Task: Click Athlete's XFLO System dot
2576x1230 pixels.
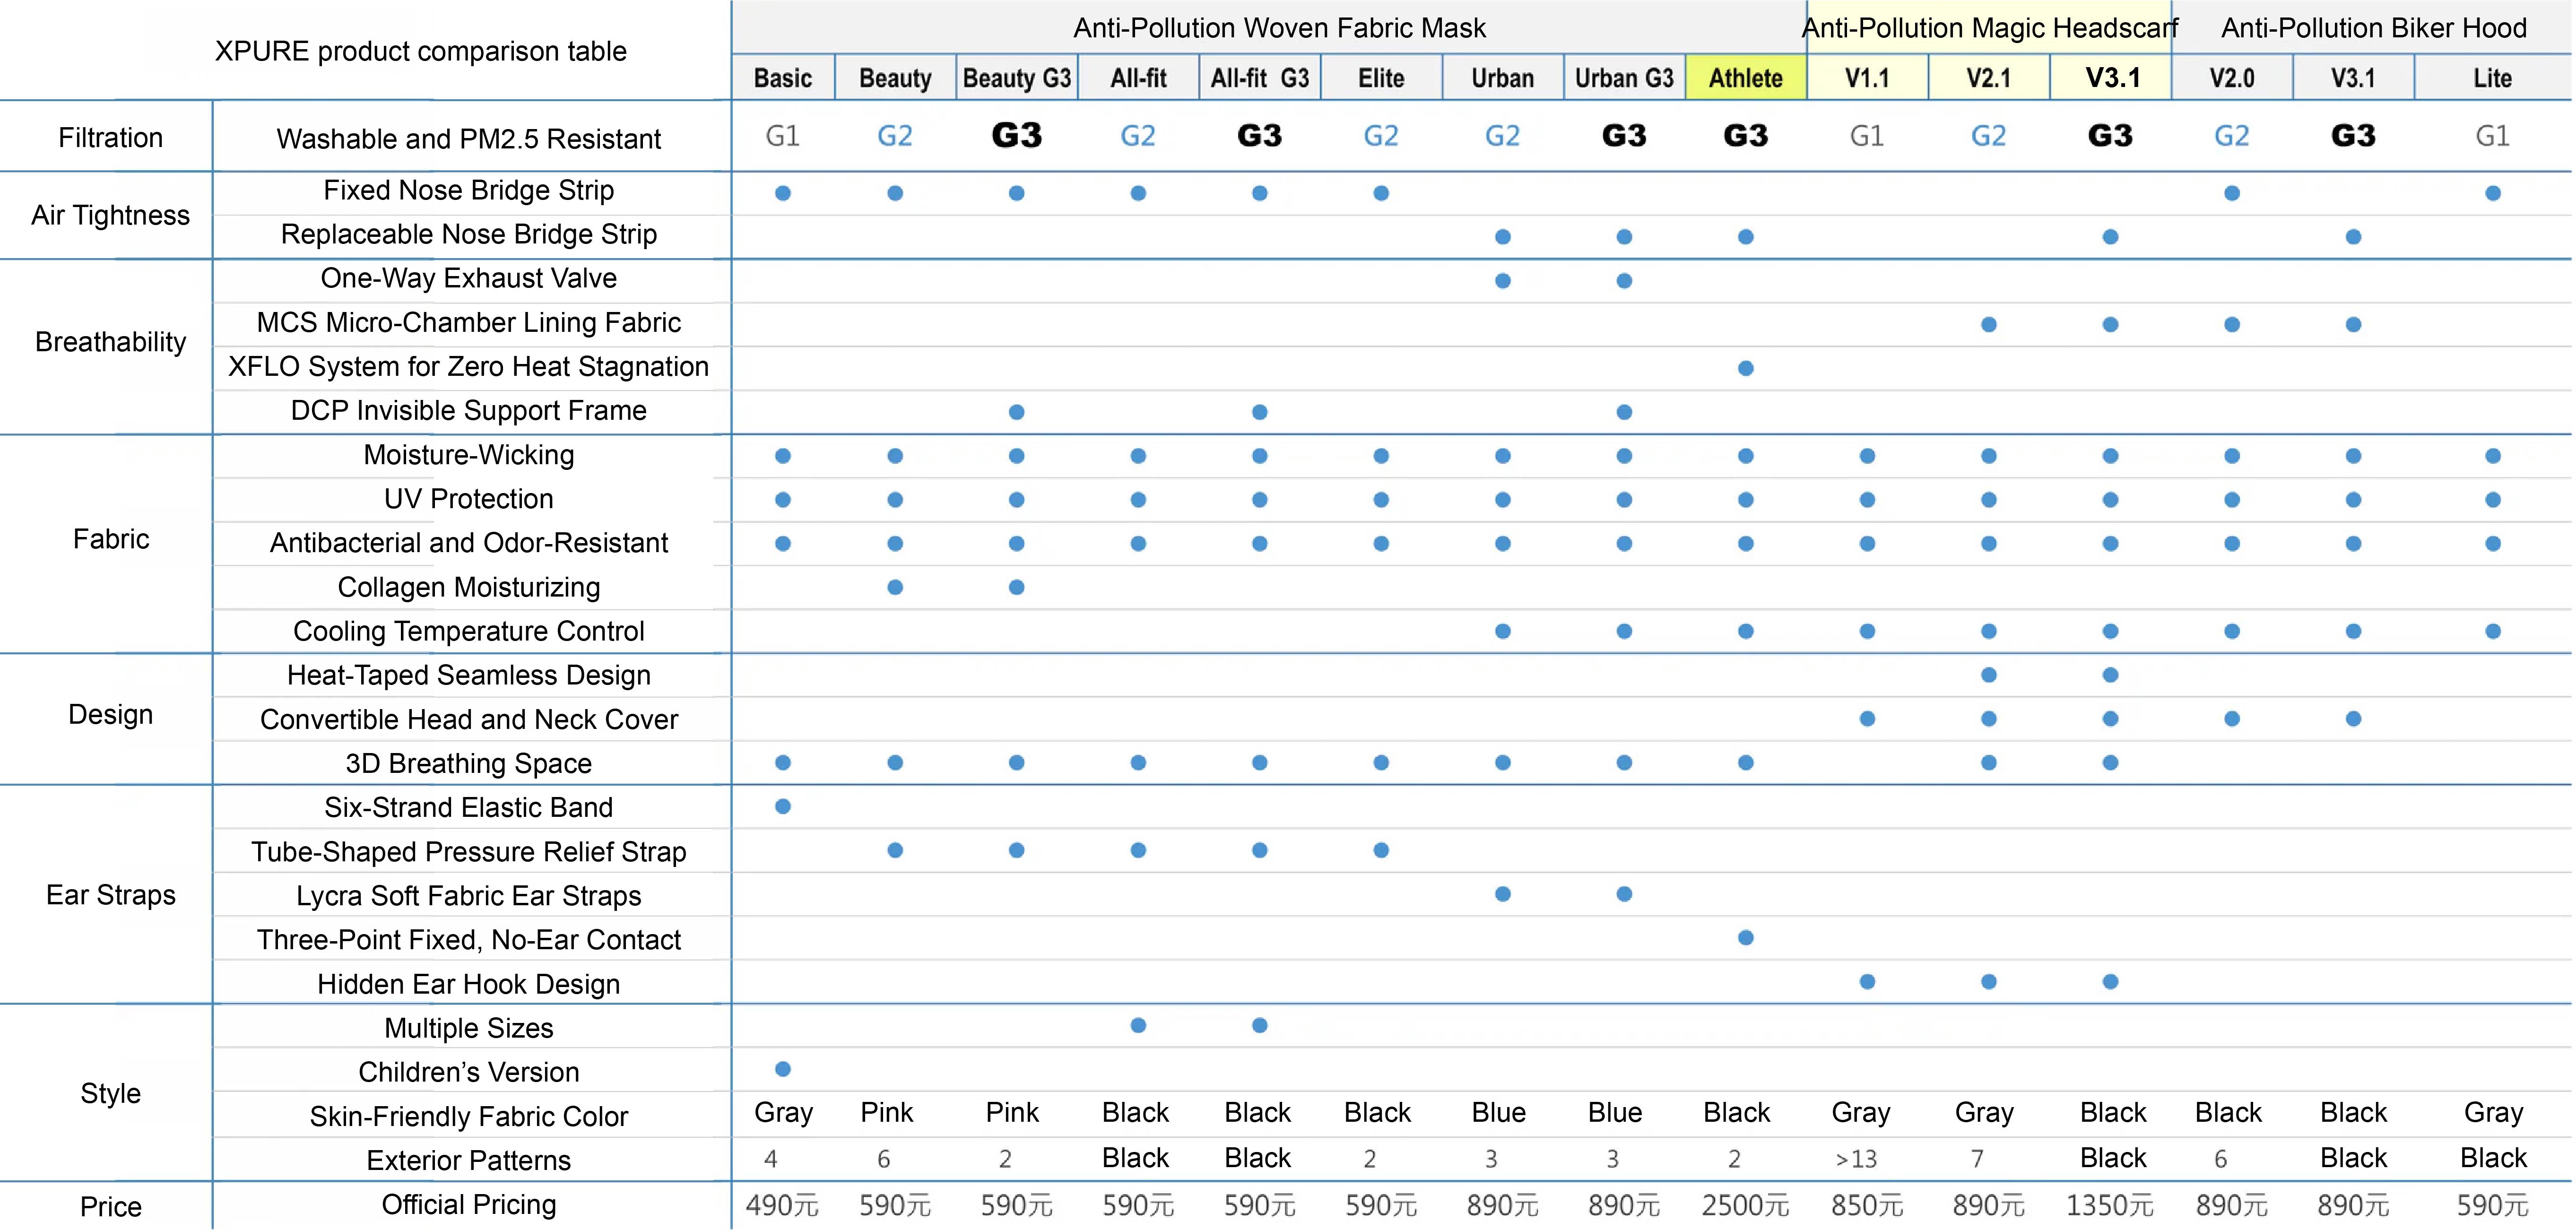Action: [x=1745, y=368]
